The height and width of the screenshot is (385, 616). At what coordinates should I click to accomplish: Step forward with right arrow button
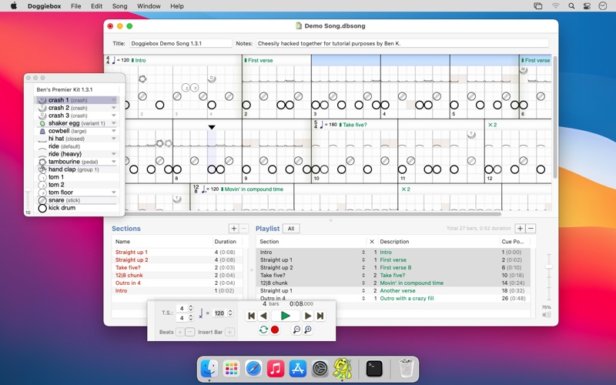308,316
